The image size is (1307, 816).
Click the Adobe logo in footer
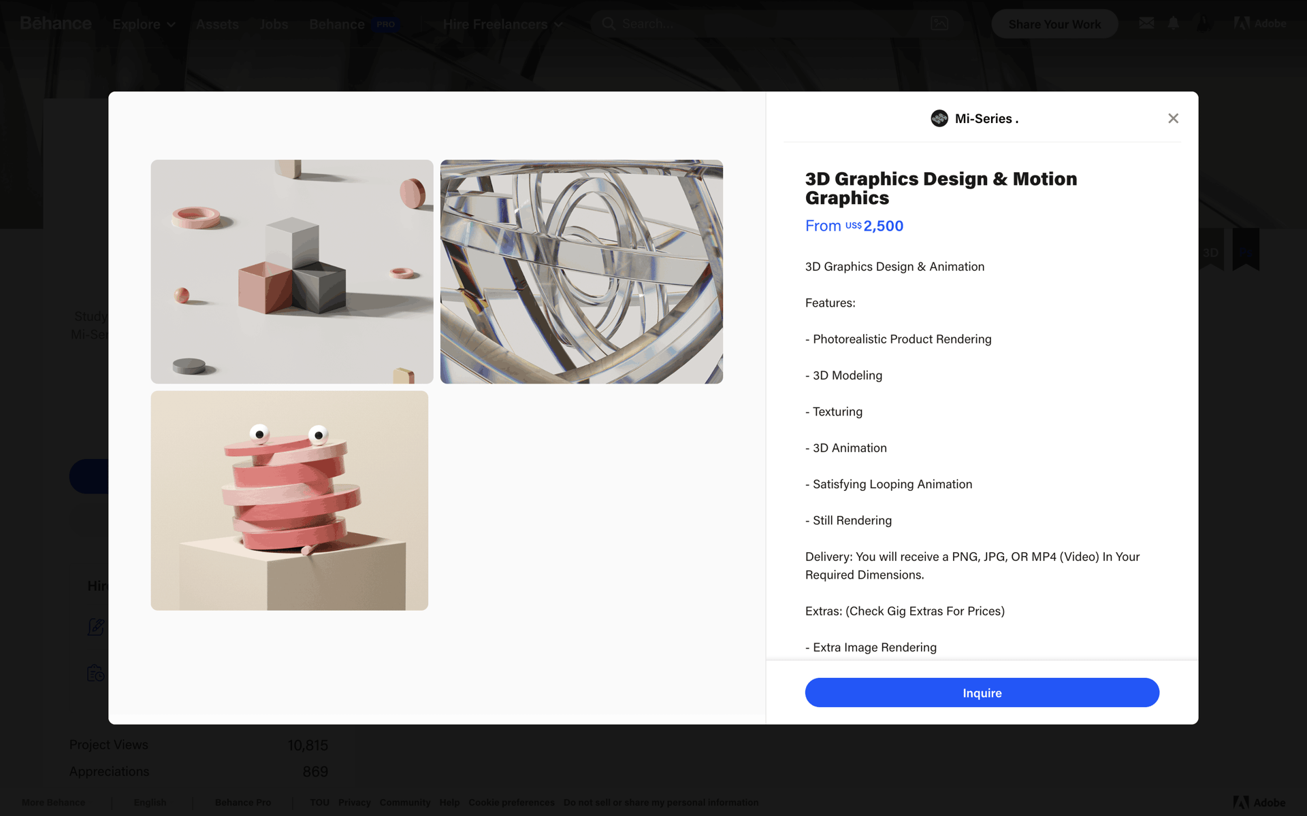(x=1259, y=802)
